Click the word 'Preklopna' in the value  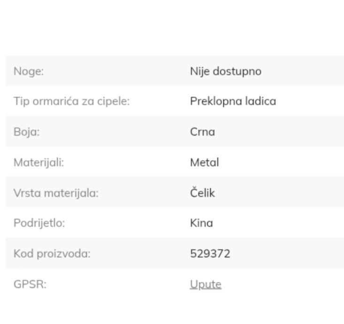(213, 101)
